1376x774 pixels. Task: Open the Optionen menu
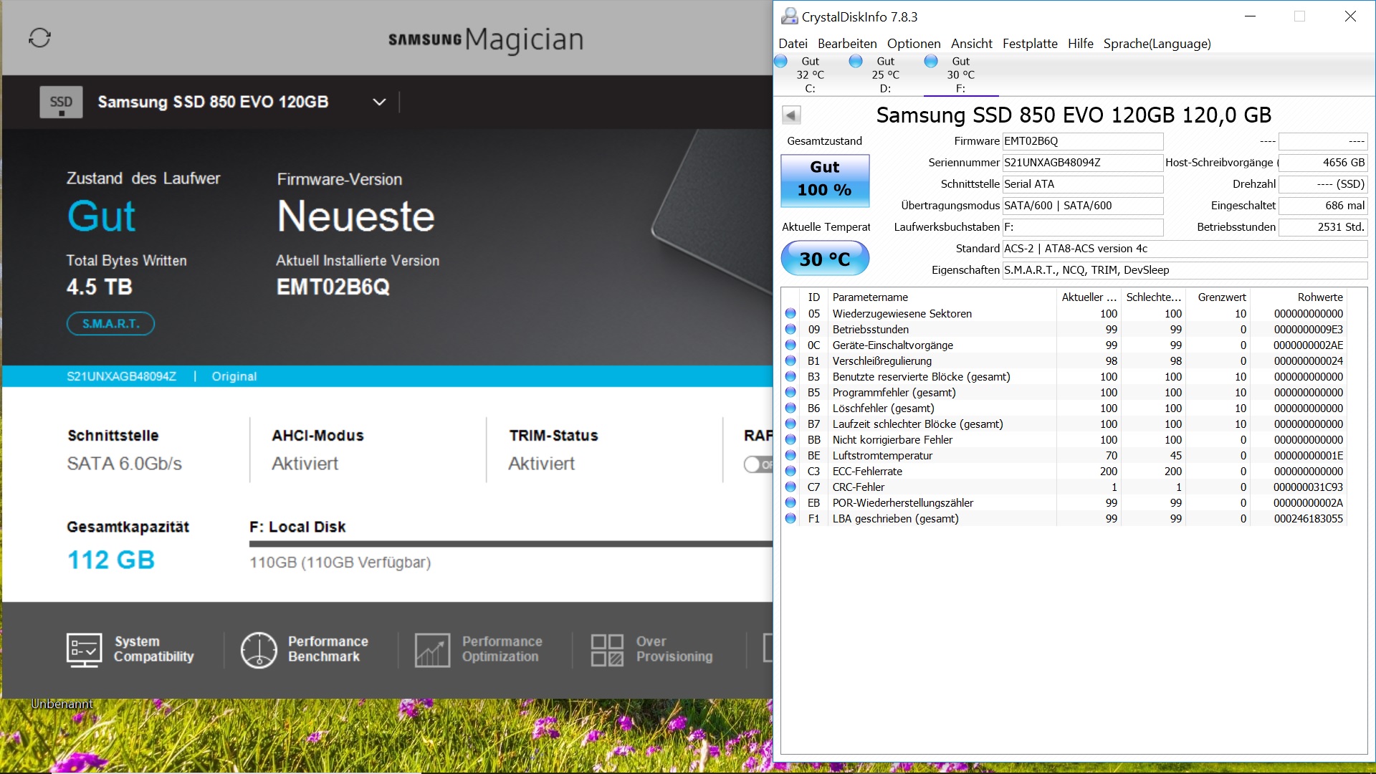[913, 44]
